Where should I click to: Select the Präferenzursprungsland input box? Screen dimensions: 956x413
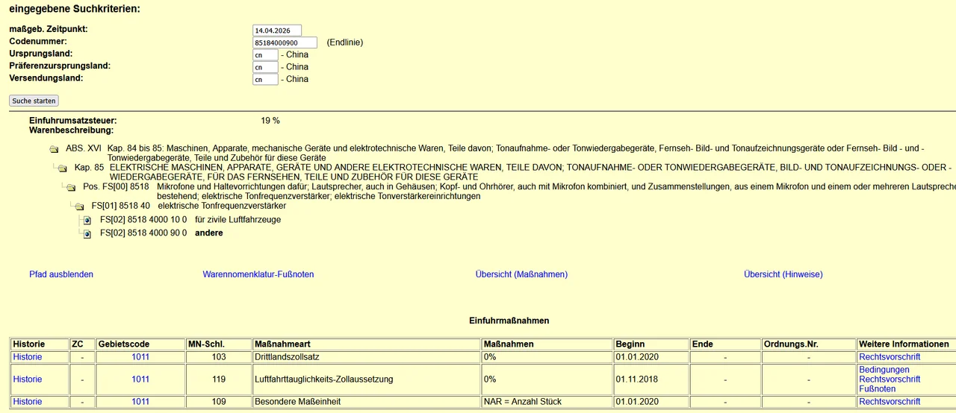tap(265, 67)
